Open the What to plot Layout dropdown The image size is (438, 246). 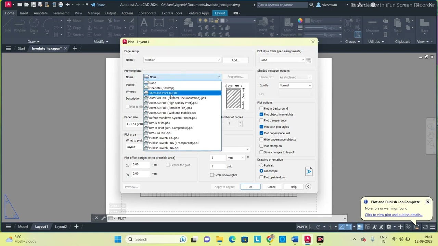(x=134, y=147)
